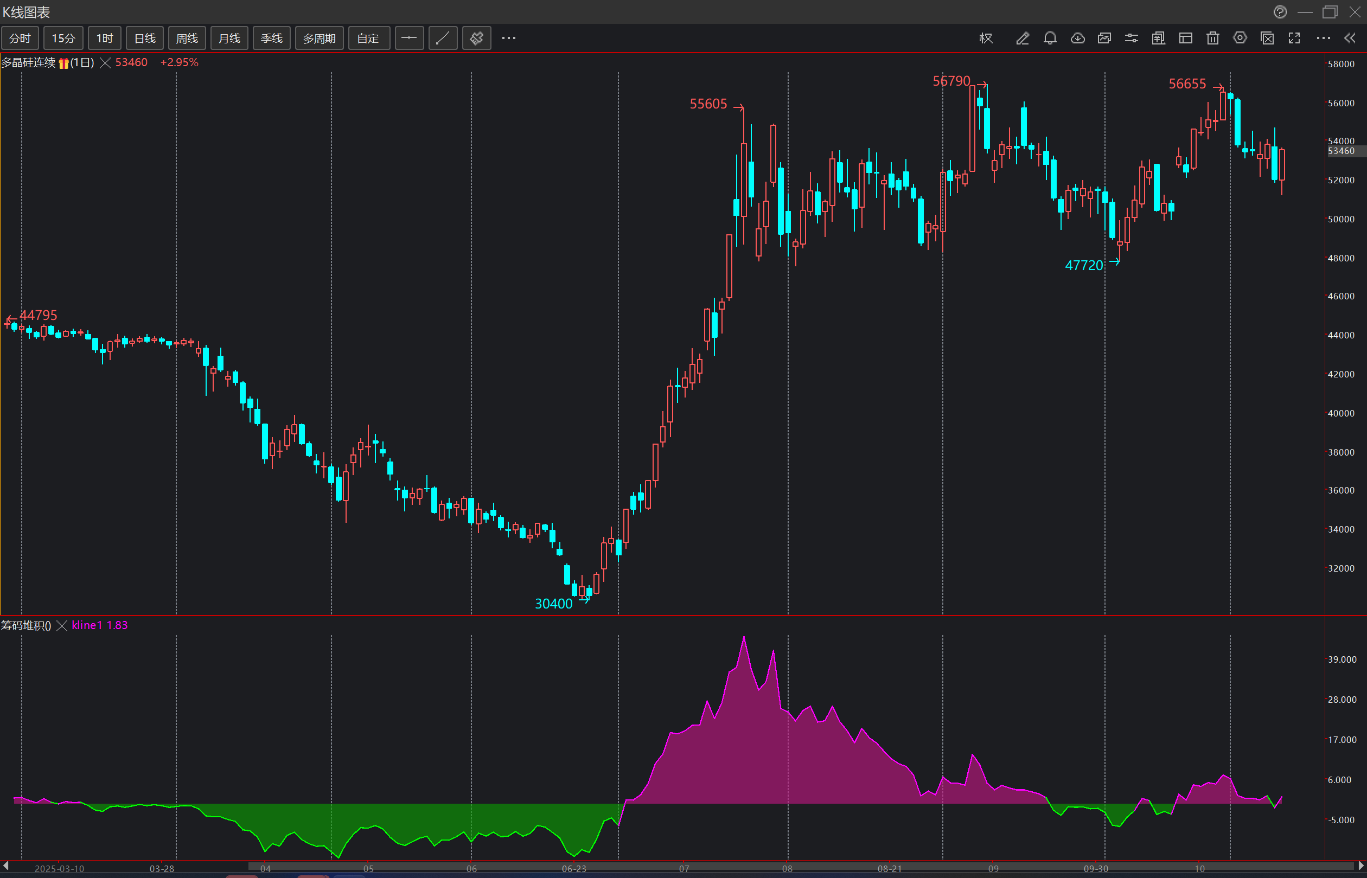
Task: Select the trend line drawing tool
Action: [443, 38]
